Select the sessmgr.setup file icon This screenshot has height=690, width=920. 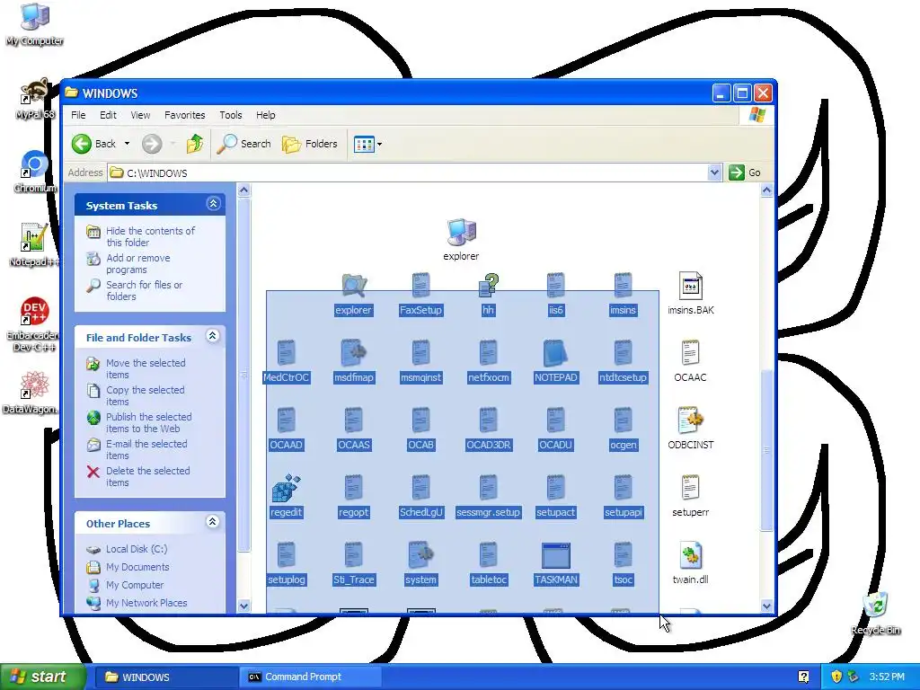(488, 488)
